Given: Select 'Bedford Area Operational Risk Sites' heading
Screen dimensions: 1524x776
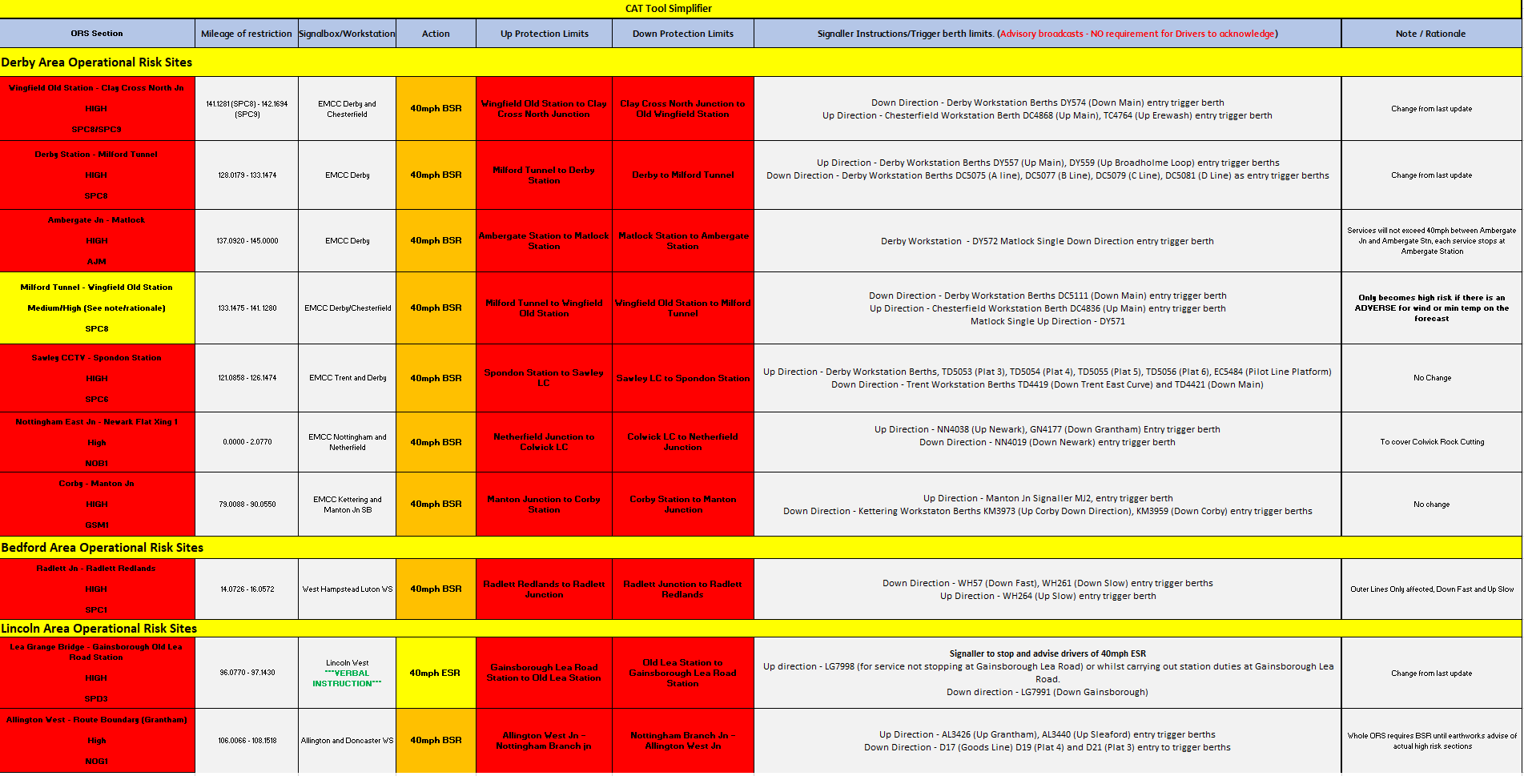Looking at the screenshot, I should click(x=761, y=548).
